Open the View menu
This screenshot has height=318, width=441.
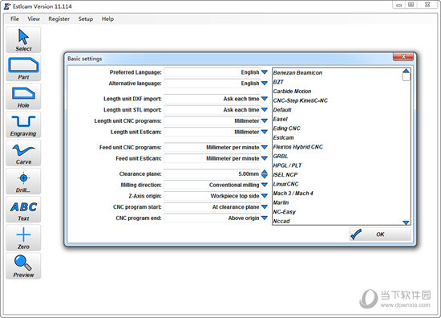34,19
